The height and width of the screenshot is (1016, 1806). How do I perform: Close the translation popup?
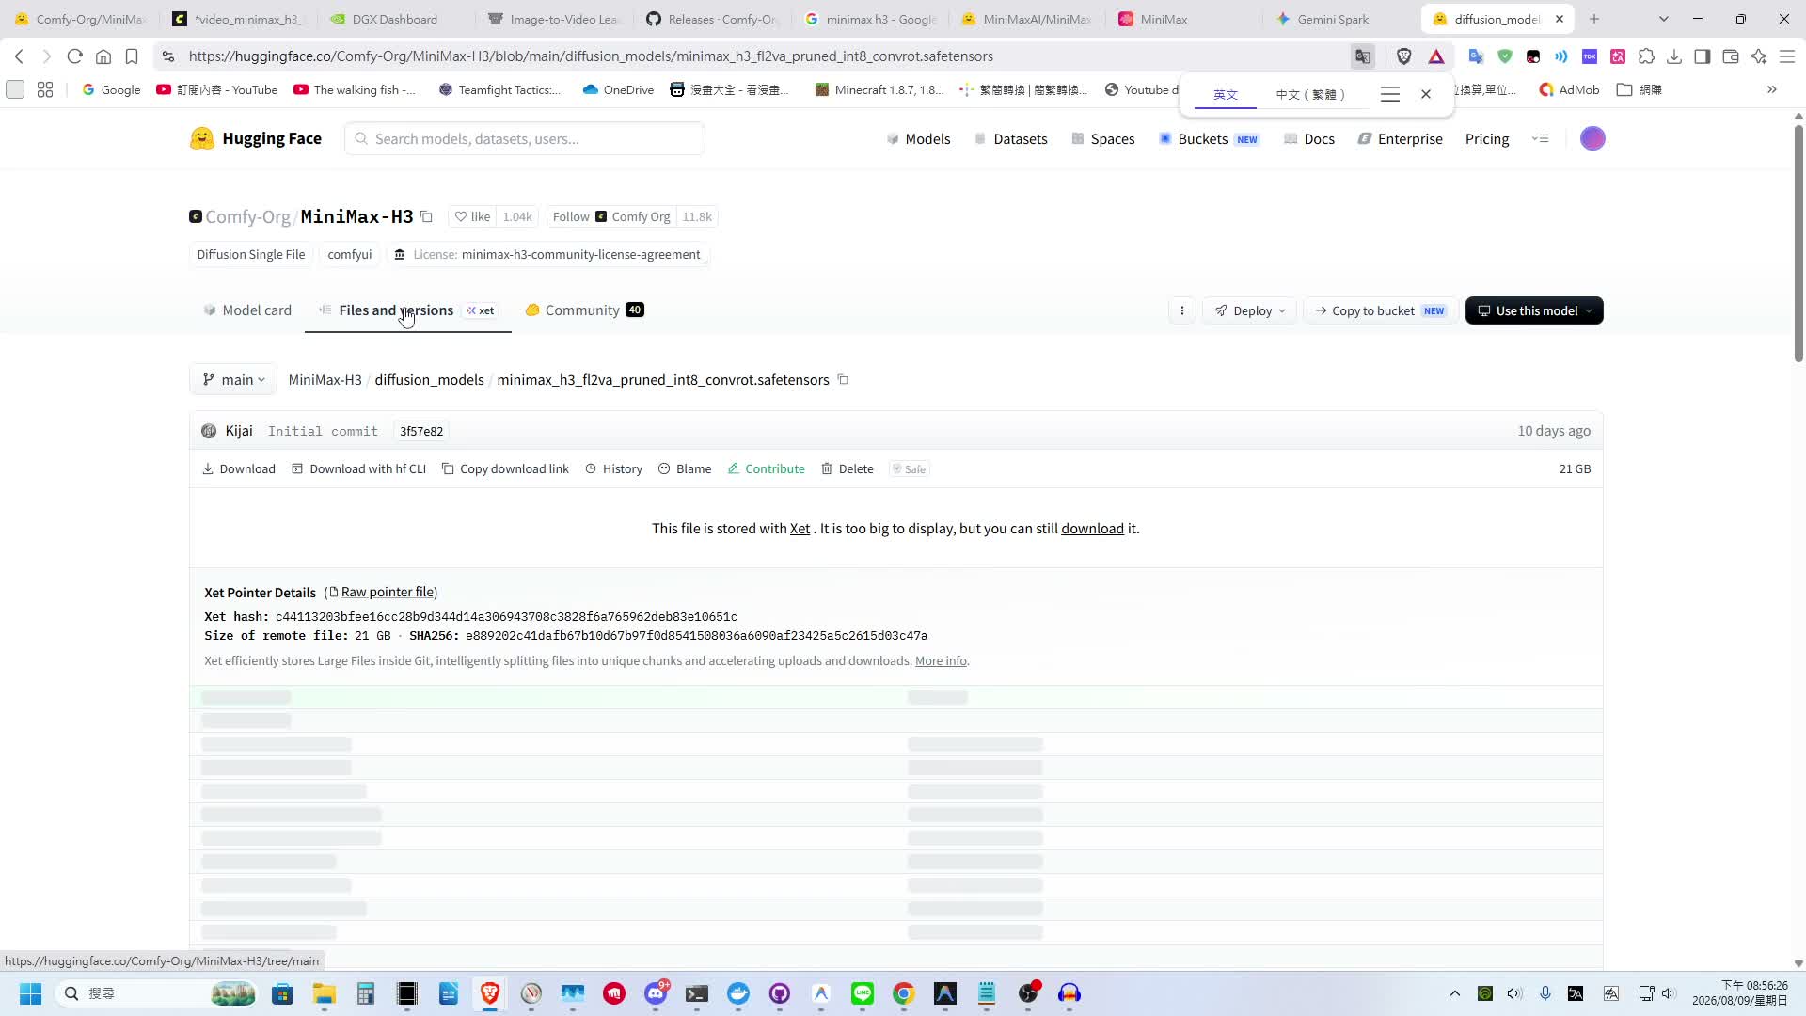click(1426, 94)
